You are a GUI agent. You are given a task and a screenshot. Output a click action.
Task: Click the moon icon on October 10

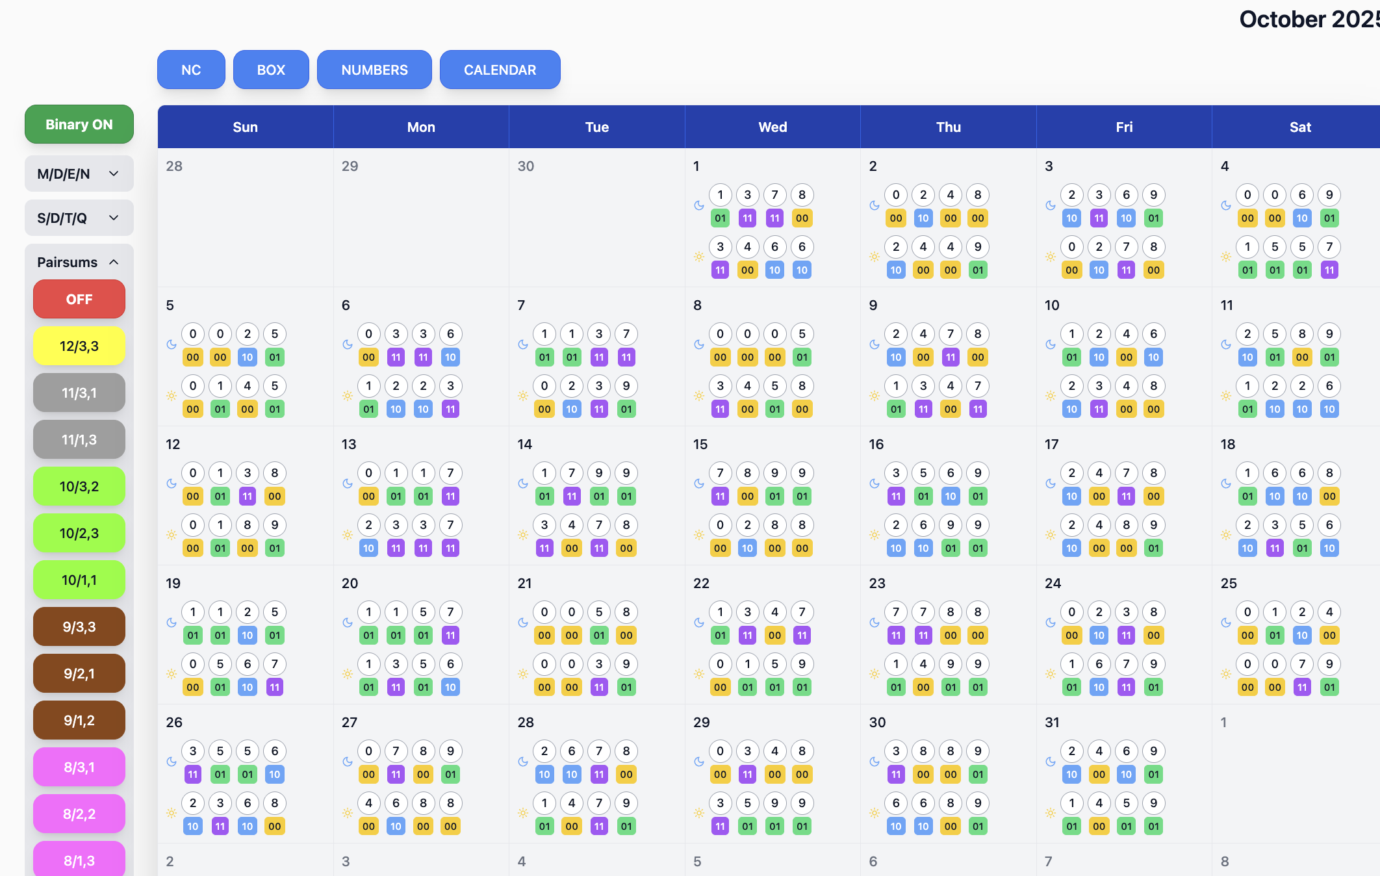point(1051,344)
